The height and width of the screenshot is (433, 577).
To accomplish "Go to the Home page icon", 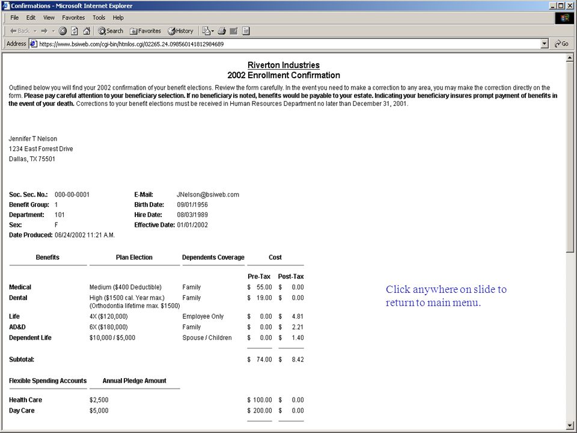I will click(87, 31).
